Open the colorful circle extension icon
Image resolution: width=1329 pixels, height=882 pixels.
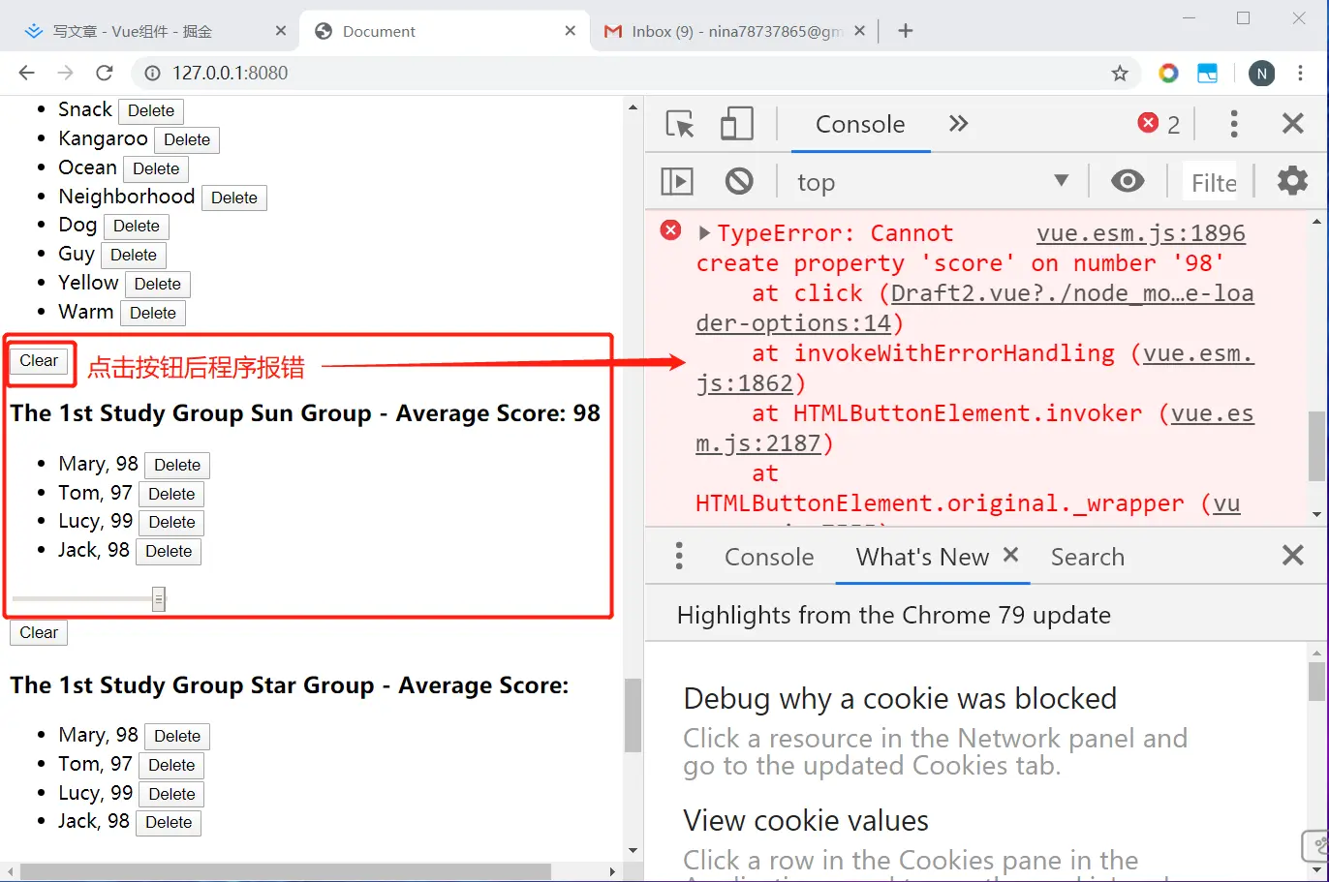click(1168, 73)
